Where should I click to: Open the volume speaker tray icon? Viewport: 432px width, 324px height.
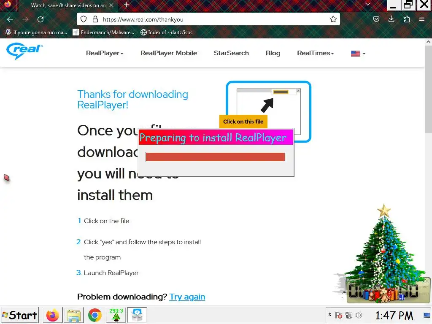pyautogui.click(x=359, y=315)
